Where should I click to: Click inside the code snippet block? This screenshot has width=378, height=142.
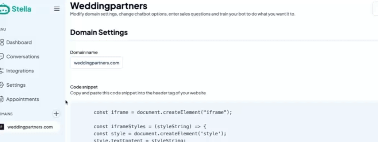coord(224,122)
